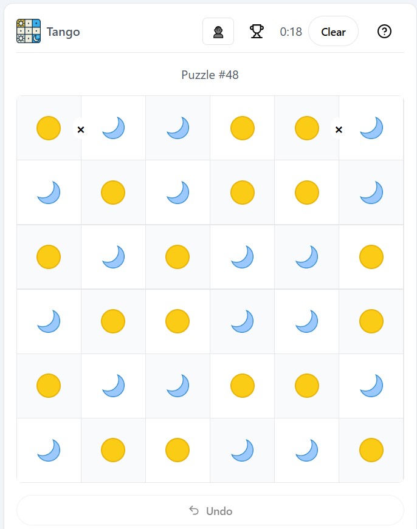Click the moon in the bottom-left grid cell

point(49,450)
